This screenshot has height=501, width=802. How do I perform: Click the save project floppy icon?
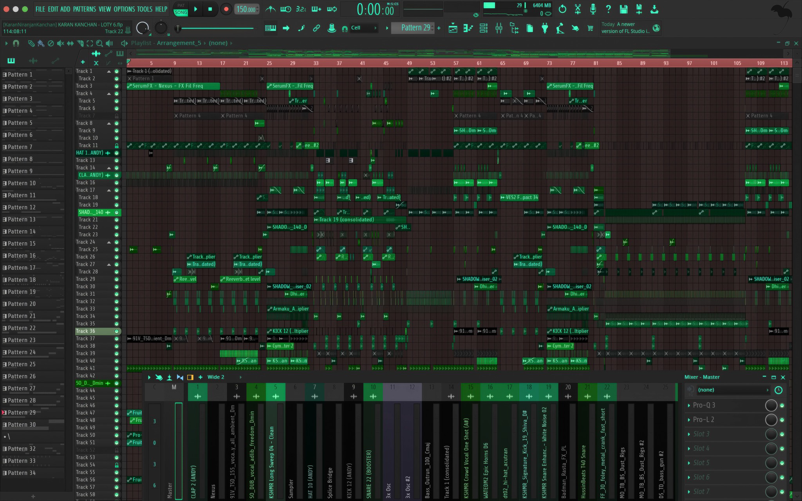pos(624,9)
